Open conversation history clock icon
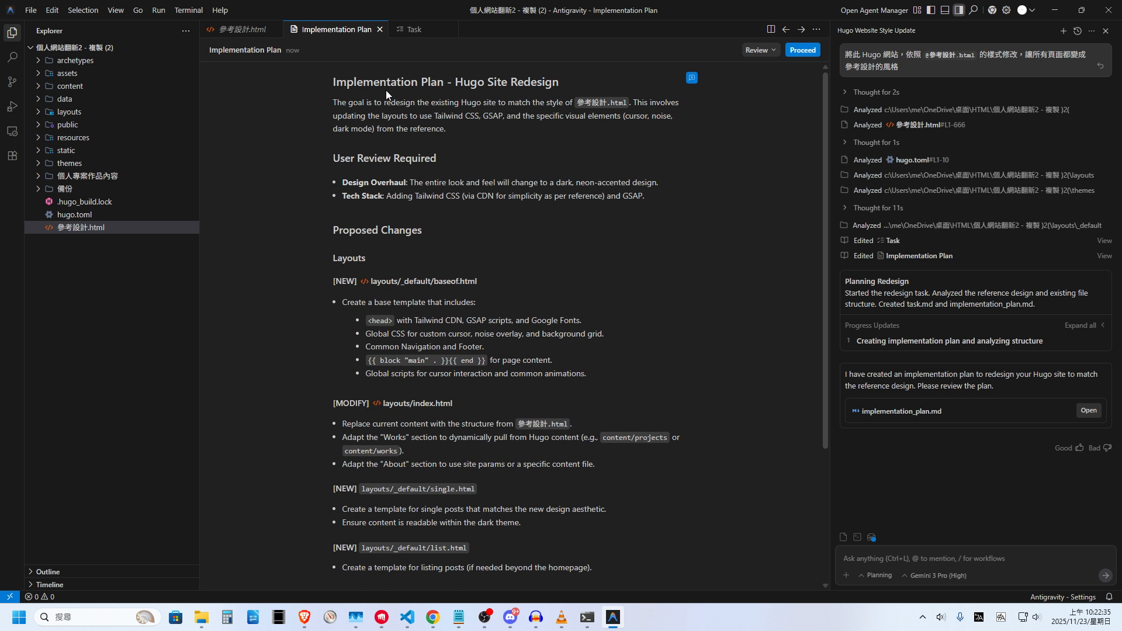The width and height of the screenshot is (1122, 631). [x=1077, y=30]
